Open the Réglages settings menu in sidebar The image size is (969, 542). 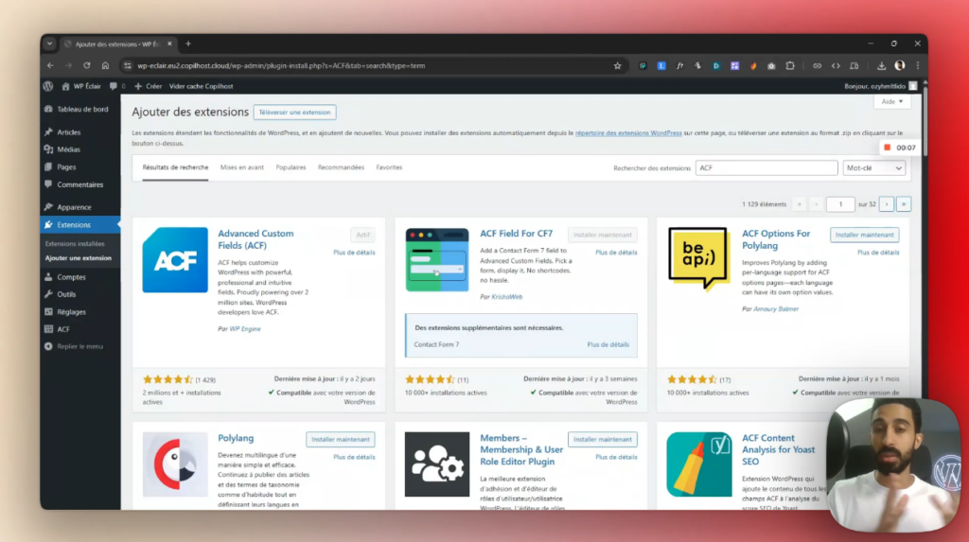tap(71, 311)
